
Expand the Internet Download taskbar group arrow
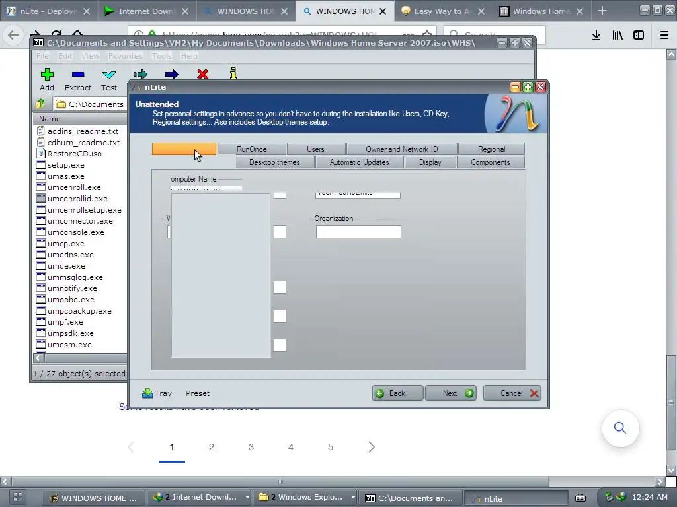(x=247, y=498)
